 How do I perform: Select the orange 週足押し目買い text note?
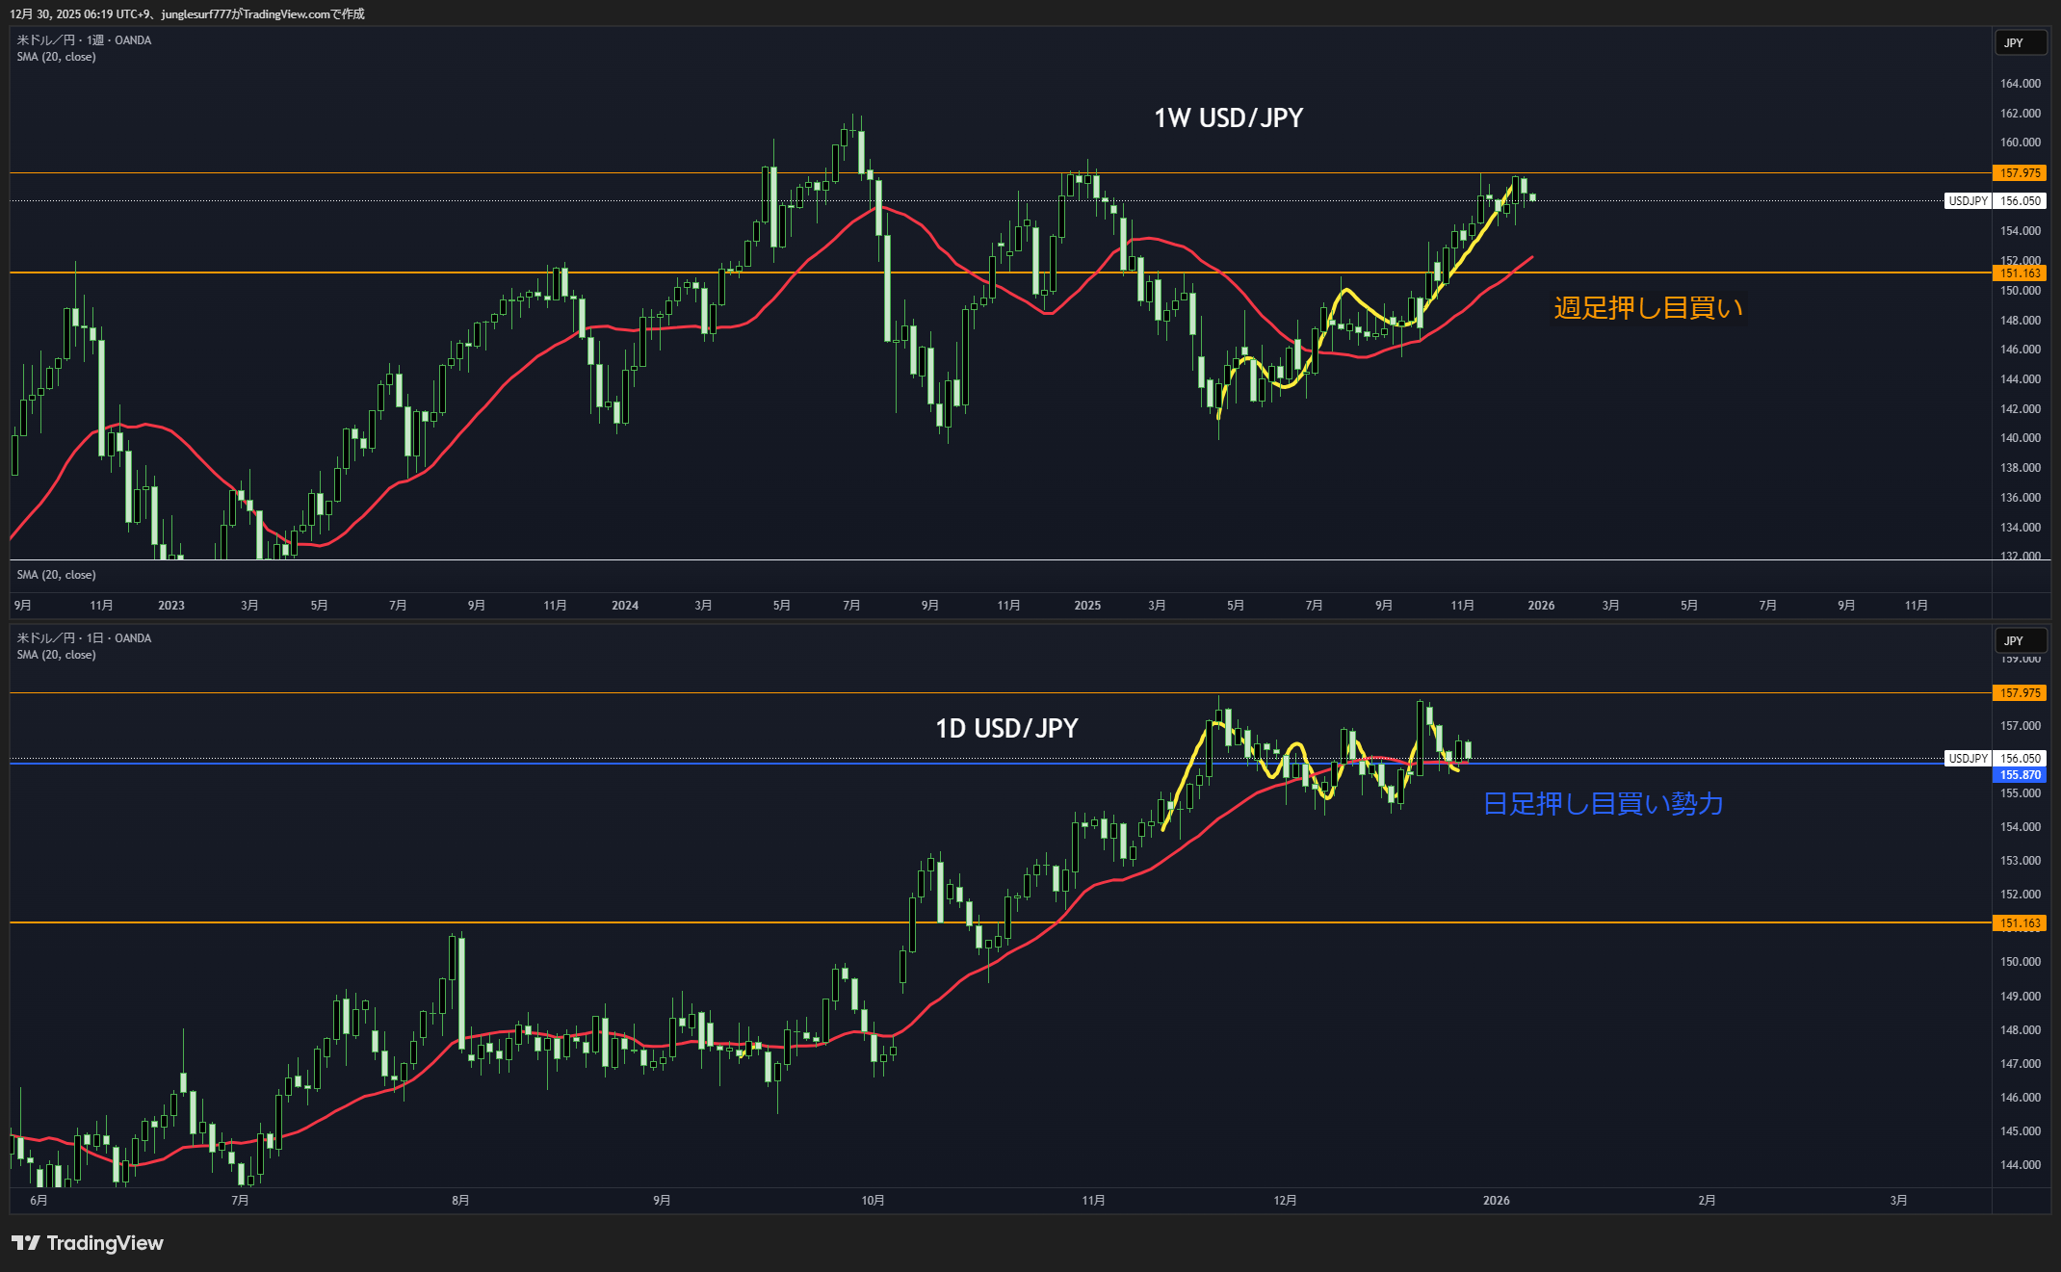pos(1648,308)
